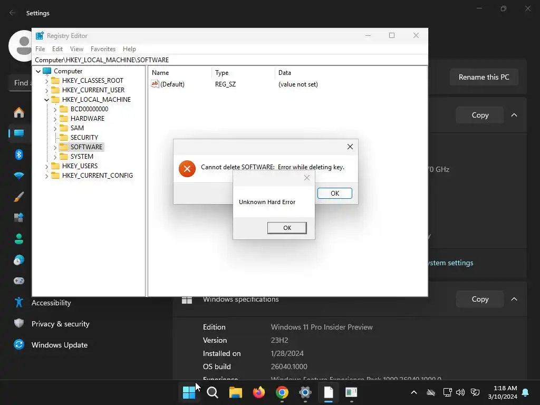The image size is (540, 405).
Task: Expand the SAM key
Action: tap(55, 128)
